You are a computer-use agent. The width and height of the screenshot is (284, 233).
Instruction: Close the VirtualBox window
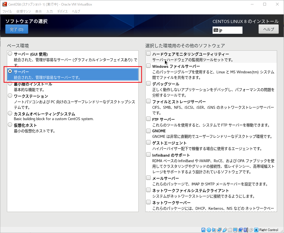tap(277, 4)
